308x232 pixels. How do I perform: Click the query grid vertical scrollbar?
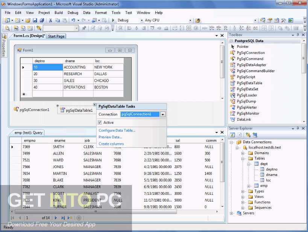click(x=222, y=162)
